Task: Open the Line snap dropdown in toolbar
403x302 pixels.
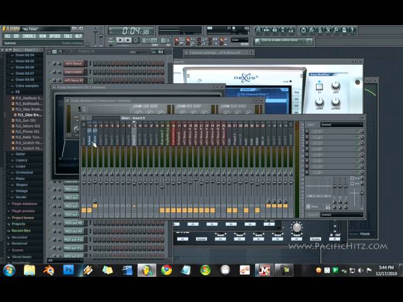Action: [239, 40]
